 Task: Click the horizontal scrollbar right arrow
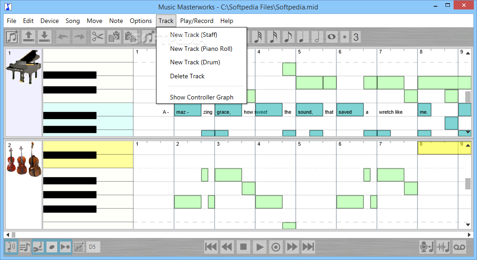[469, 234]
